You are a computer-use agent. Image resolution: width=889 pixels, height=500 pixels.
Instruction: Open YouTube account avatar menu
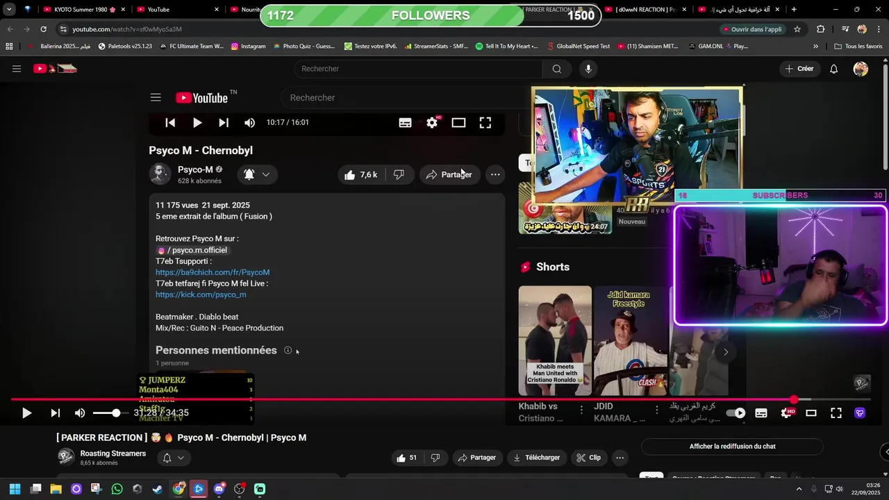861,69
